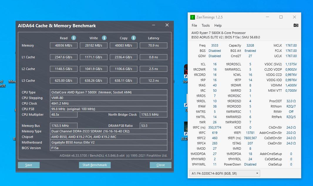The height and width of the screenshot is (186, 313).
Task: Minimize the ZenTimings window
Action: 267,17
